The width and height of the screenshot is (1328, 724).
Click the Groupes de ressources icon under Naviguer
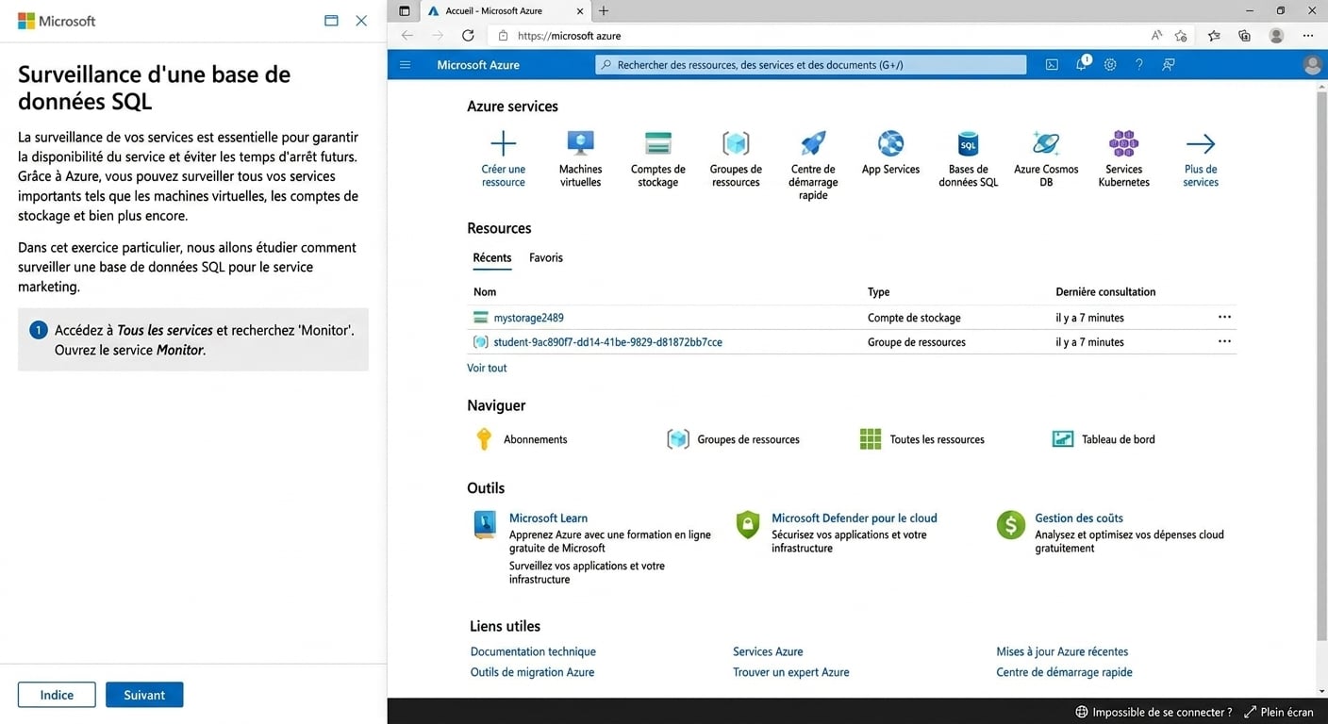point(678,439)
